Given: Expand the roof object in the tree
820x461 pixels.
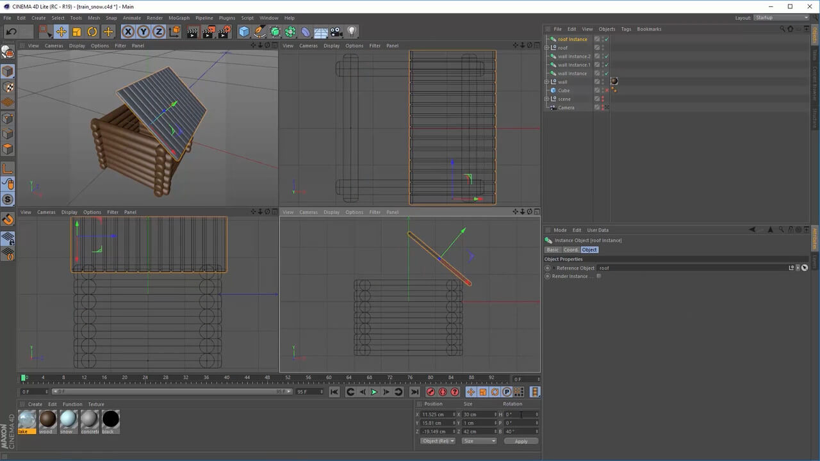Looking at the screenshot, I should [546, 47].
